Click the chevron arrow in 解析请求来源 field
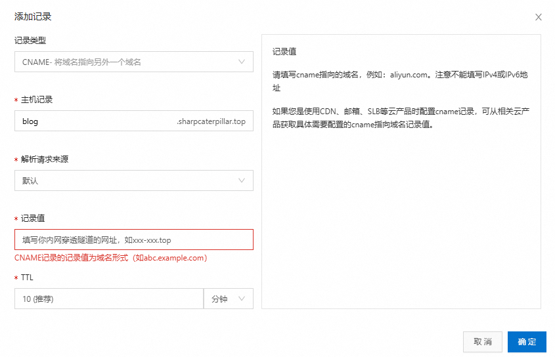The height and width of the screenshot is (357, 555). tap(242, 180)
